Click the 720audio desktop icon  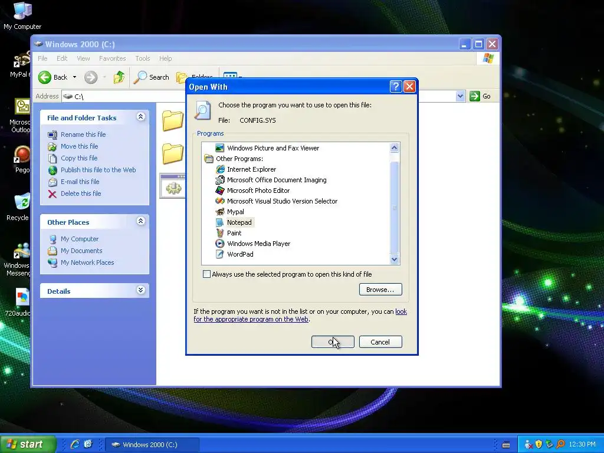coord(17,302)
